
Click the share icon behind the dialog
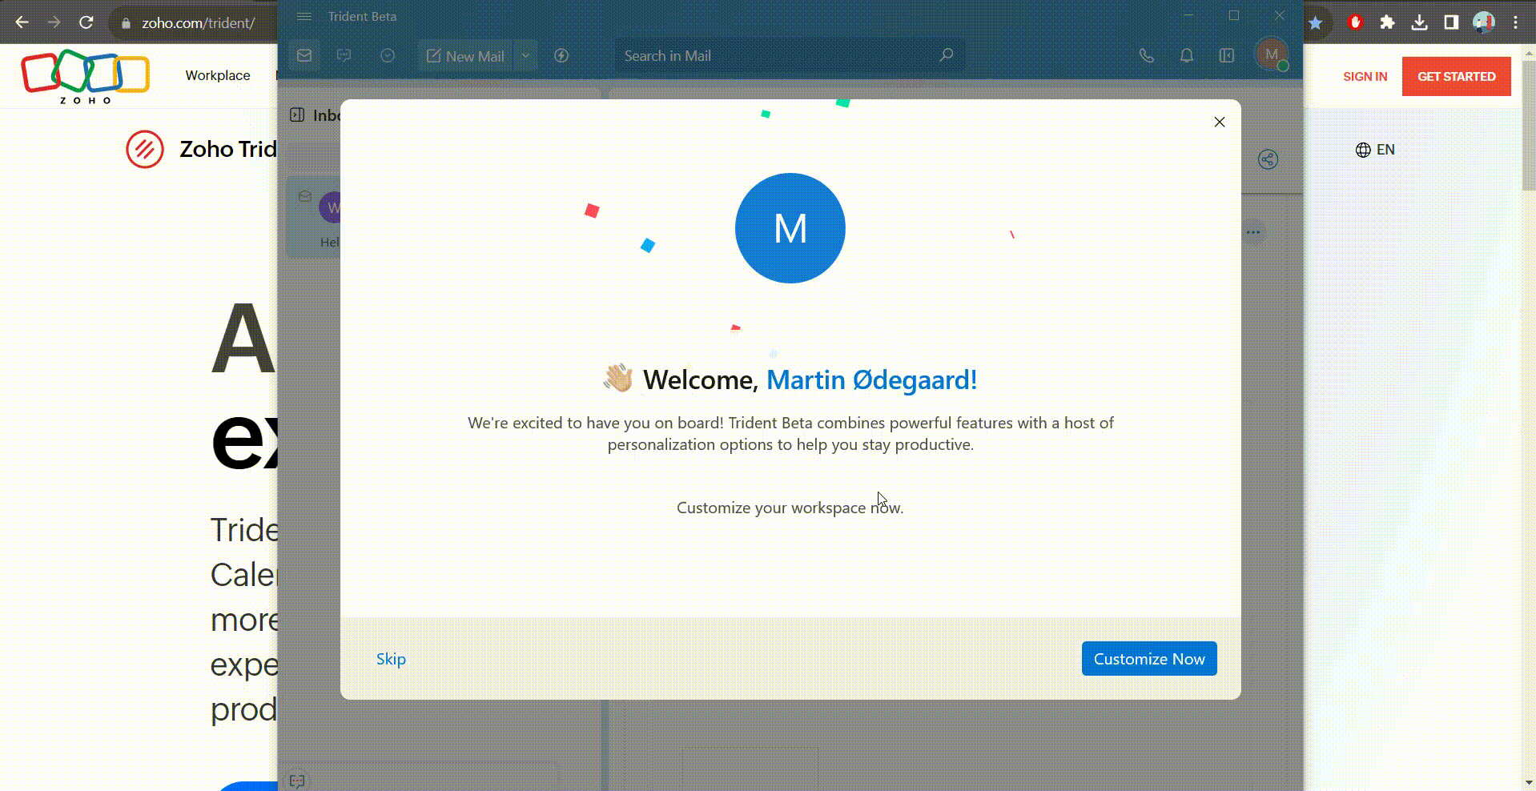pos(1267,159)
